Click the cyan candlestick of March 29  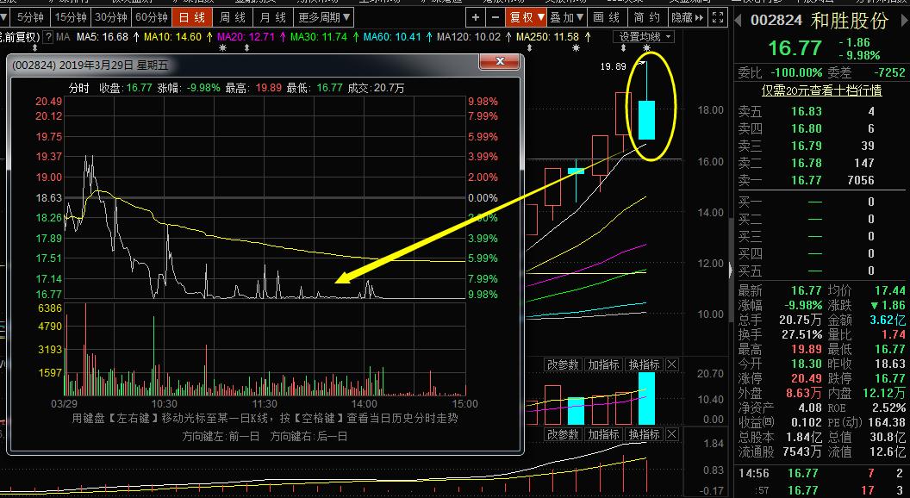pos(646,120)
